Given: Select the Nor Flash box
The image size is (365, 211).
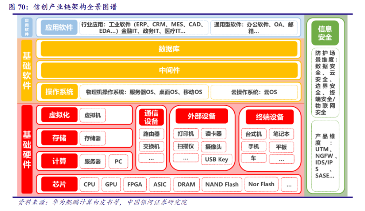Looking at the screenshot, I should [261, 184].
